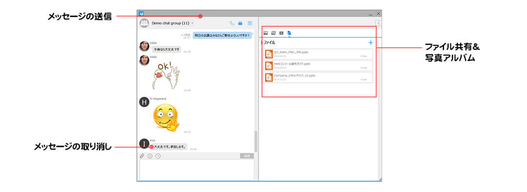The height and width of the screenshot is (192, 527).
Task: Select the blue files tab icon
Action: [289, 33]
